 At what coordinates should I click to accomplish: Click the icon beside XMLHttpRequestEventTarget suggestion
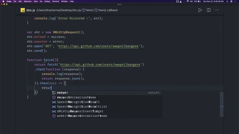tap(54, 111)
